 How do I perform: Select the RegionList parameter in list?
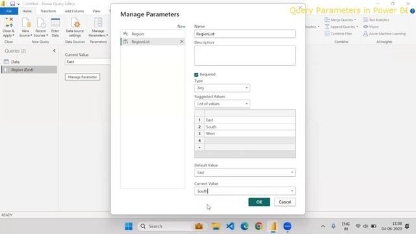click(153, 42)
